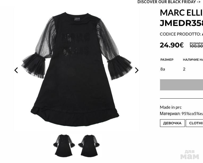Click the gray add-to-cart button
This screenshot has height=163, width=203.
tap(182, 85)
